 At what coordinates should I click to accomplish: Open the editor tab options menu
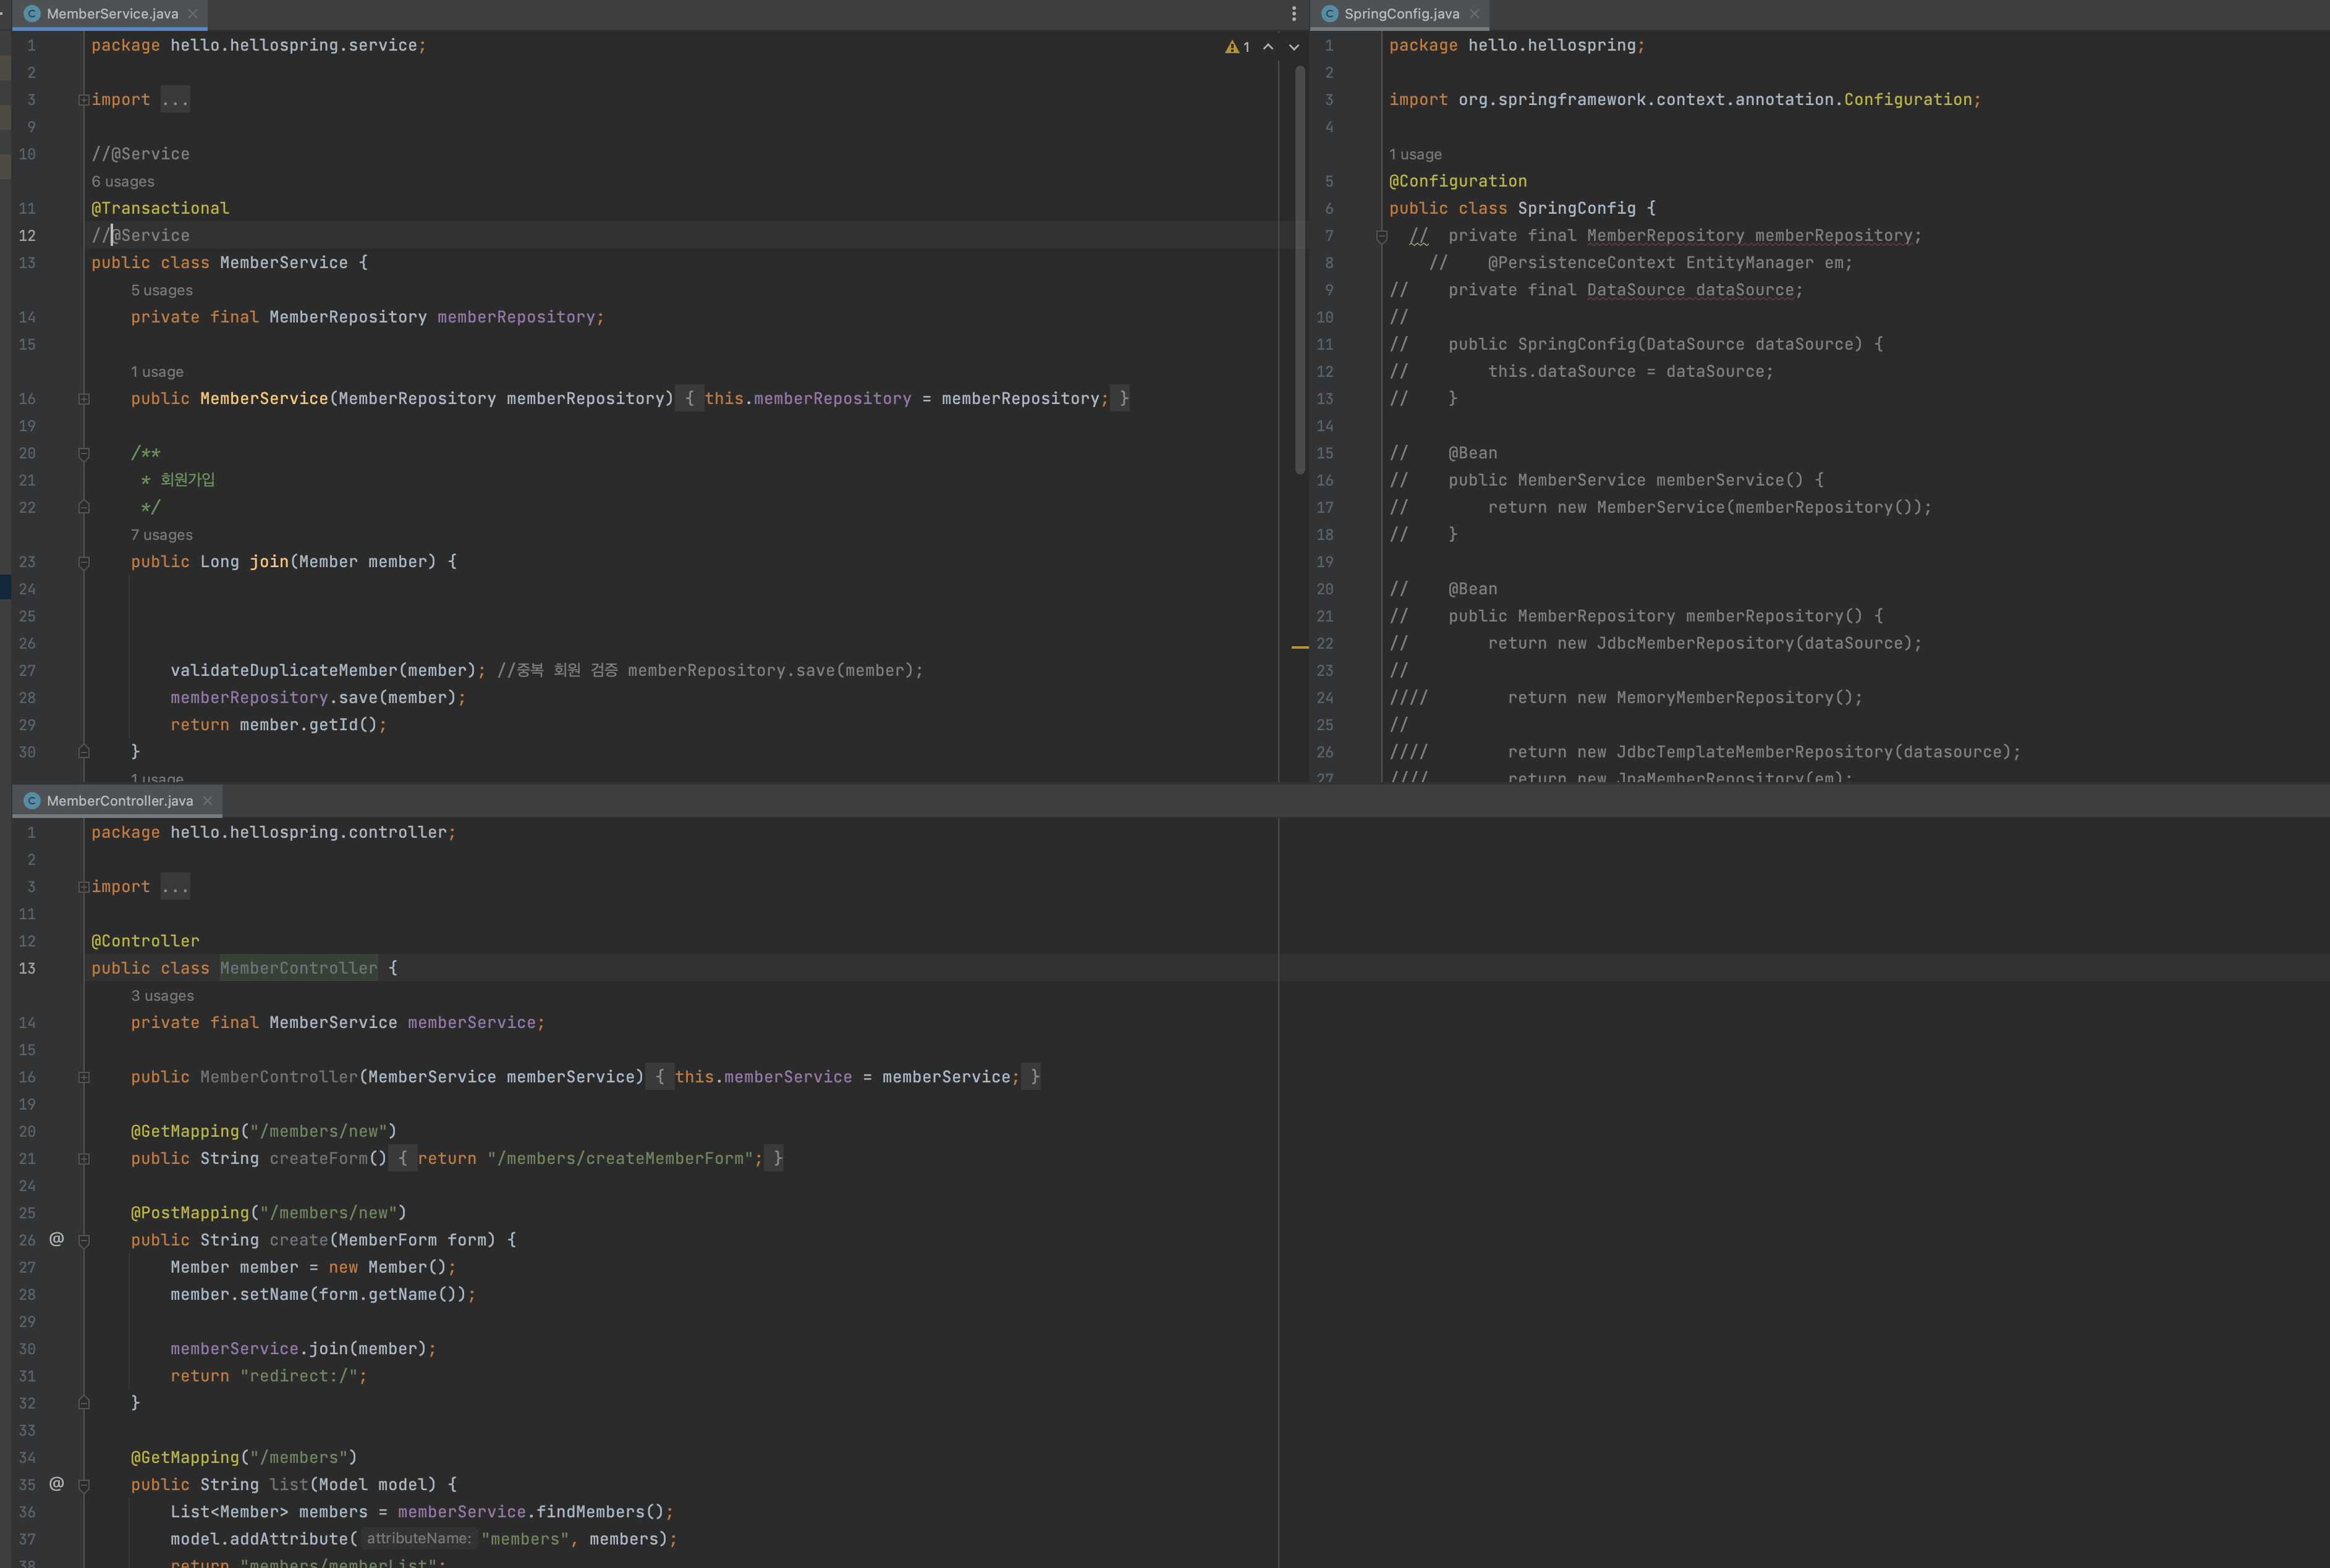tap(1294, 14)
